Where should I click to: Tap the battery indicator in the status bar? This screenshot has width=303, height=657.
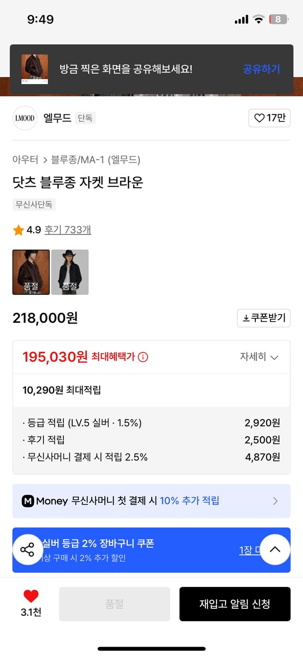[279, 19]
